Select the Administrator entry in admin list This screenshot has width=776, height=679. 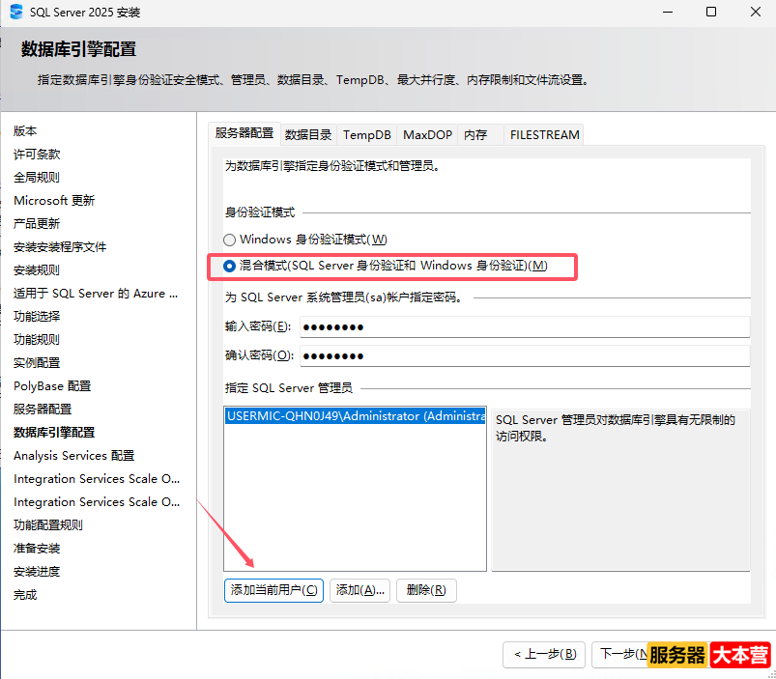355,416
